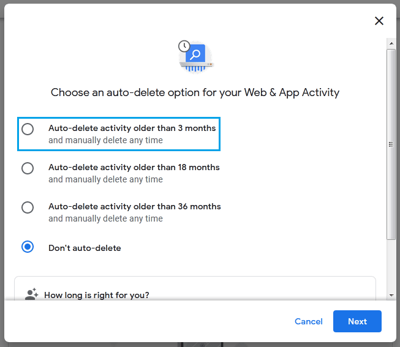Select the Don't auto-delete radio button

pyautogui.click(x=28, y=247)
